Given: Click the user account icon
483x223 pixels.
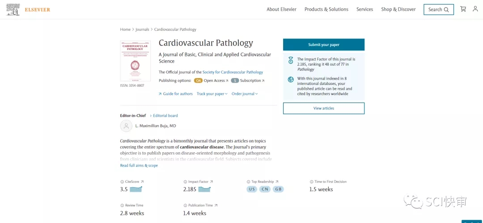Looking at the screenshot, I should click(x=475, y=9).
